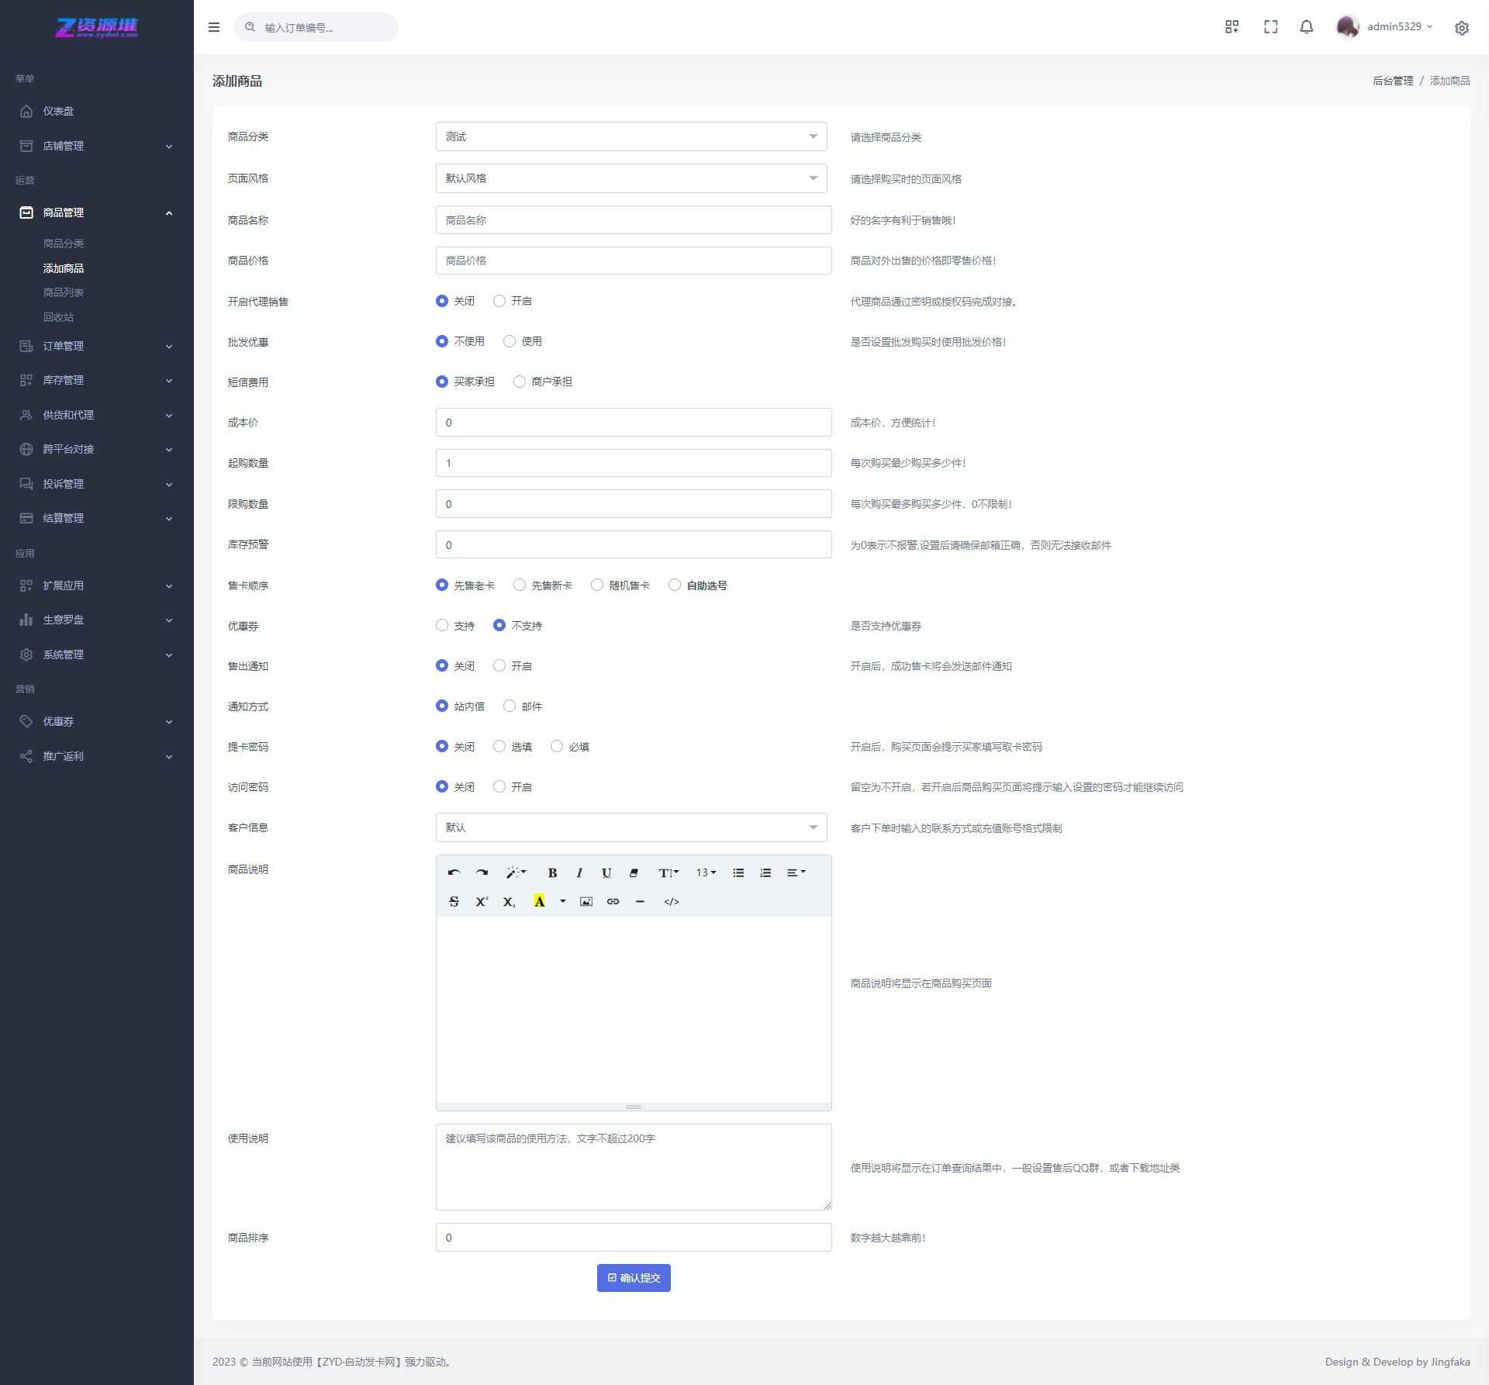Click 后台管理 breadcrumb link
Image resolution: width=1489 pixels, height=1385 pixels.
(1392, 81)
